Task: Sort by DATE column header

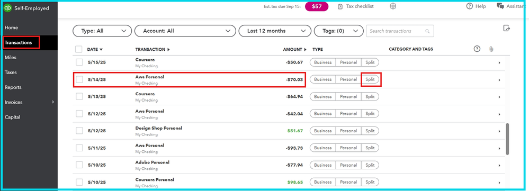Action: tap(95, 49)
